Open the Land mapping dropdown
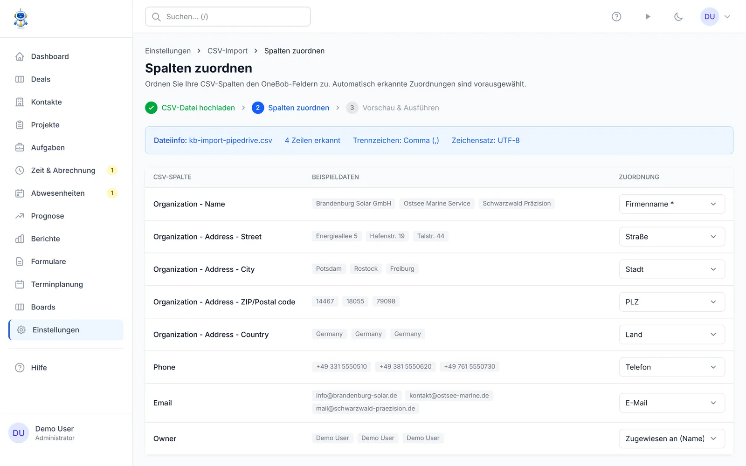This screenshot has height=466, width=746. coord(672,335)
